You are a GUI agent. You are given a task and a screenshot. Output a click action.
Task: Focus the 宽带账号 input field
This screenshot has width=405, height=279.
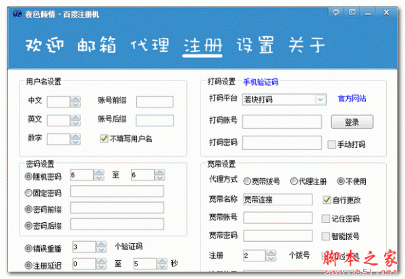pyautogui.click(x=277, y=218)
